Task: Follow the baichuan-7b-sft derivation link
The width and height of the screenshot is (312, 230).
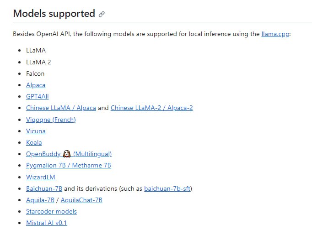Action: click(167, 188)
